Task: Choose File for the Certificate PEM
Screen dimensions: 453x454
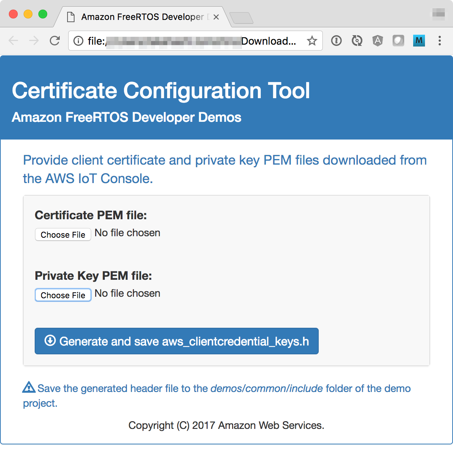Action: [63, 234]
